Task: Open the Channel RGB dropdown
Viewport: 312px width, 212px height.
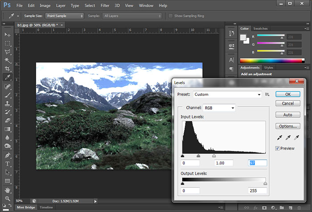Action: click(x=219, y=108)
